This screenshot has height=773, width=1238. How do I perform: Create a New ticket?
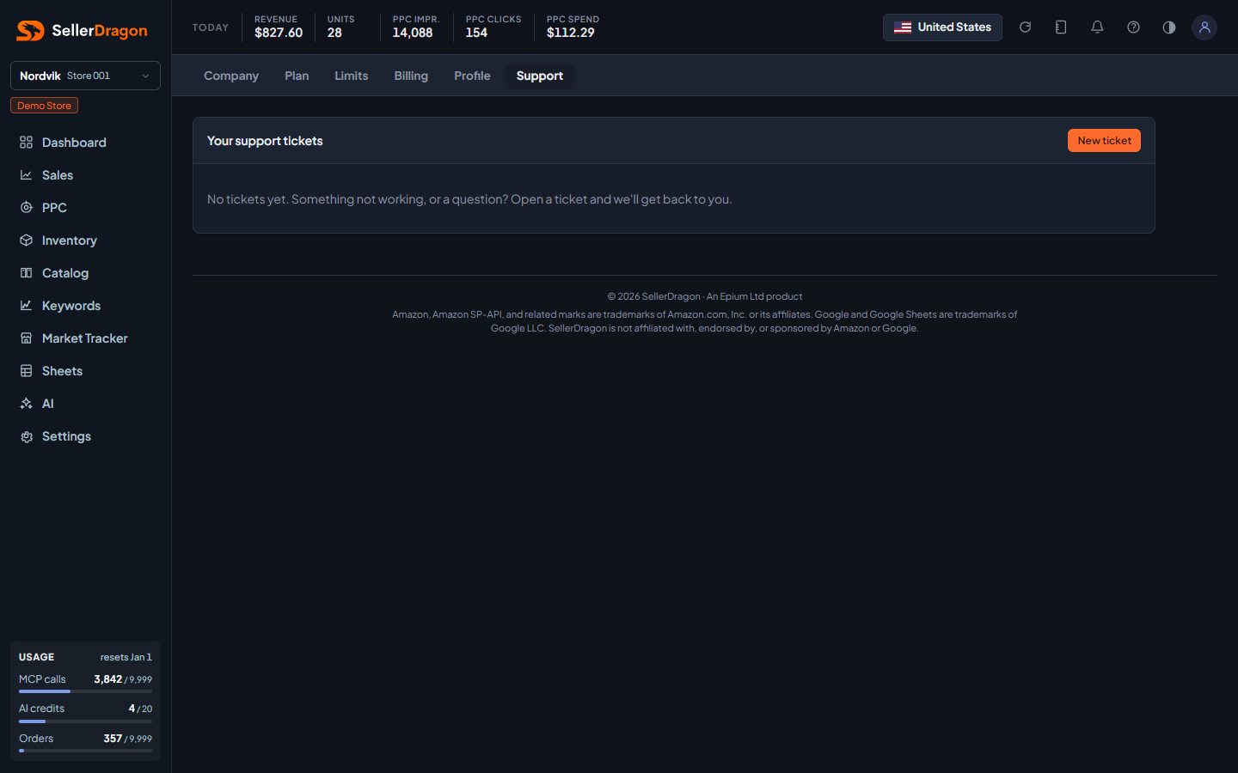1104,141
